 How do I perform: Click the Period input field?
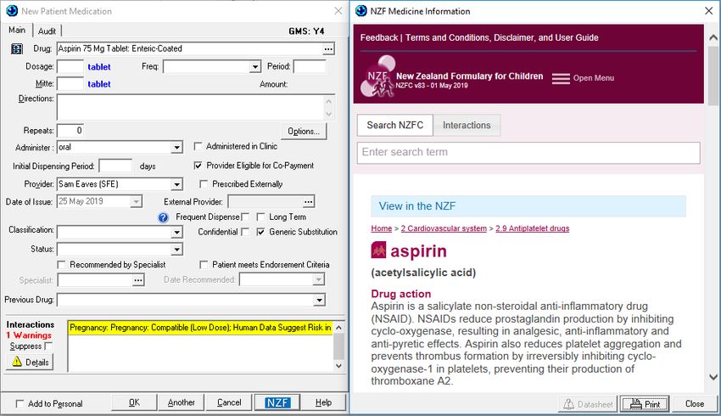310,67
